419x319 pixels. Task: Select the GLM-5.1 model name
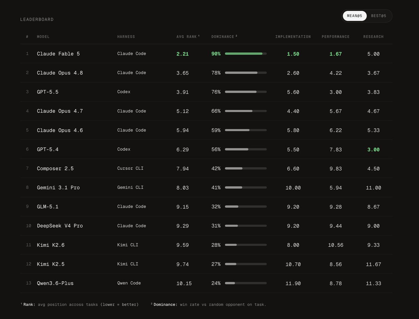tap(47, 207)
